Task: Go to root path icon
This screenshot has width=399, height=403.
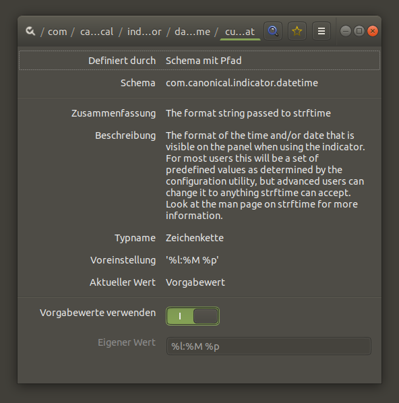Action: (x=30, y=32)
